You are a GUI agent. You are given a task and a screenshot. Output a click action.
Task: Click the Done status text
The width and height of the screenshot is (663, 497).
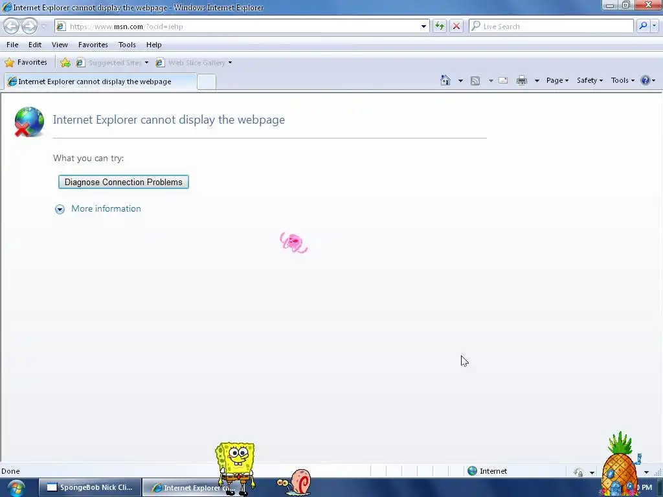click(x=10, y=471)
